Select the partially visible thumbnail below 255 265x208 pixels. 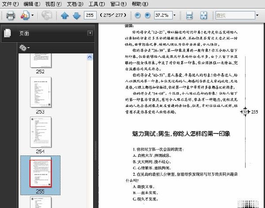[x=41, y=202]
